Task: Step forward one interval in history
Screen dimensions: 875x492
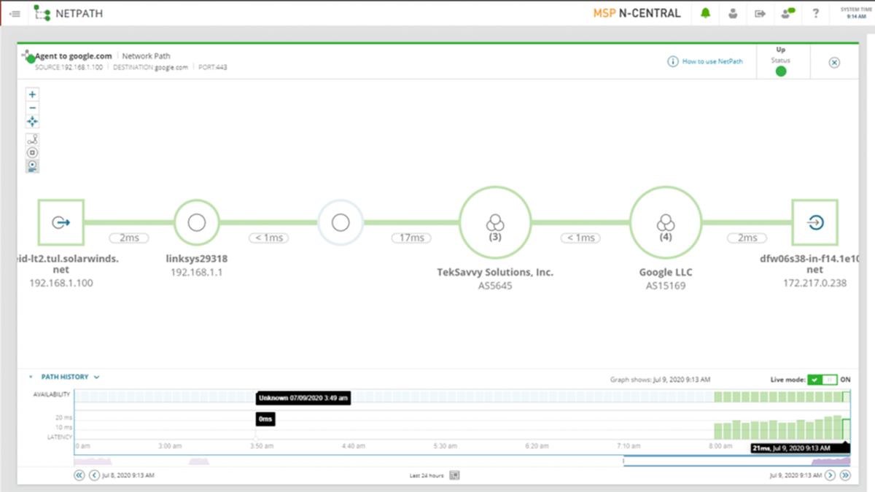Action: pyautogui.click(x=830, y=475)
